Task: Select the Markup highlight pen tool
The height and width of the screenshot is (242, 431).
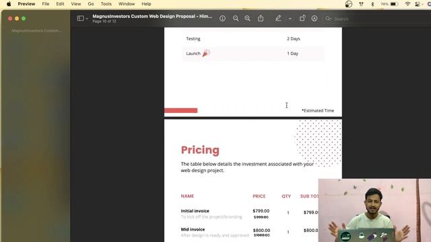Action: pyautogui.click(x=278, y=18)
